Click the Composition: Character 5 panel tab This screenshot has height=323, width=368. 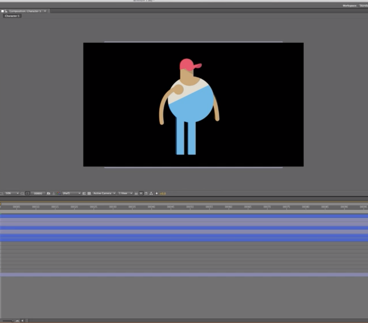tap(25, 11)
